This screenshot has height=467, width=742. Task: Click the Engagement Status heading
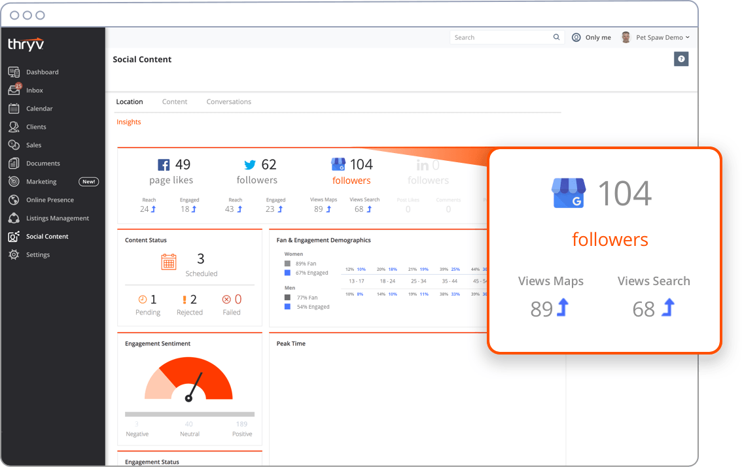pyautogui.click(x=152, y=462)
